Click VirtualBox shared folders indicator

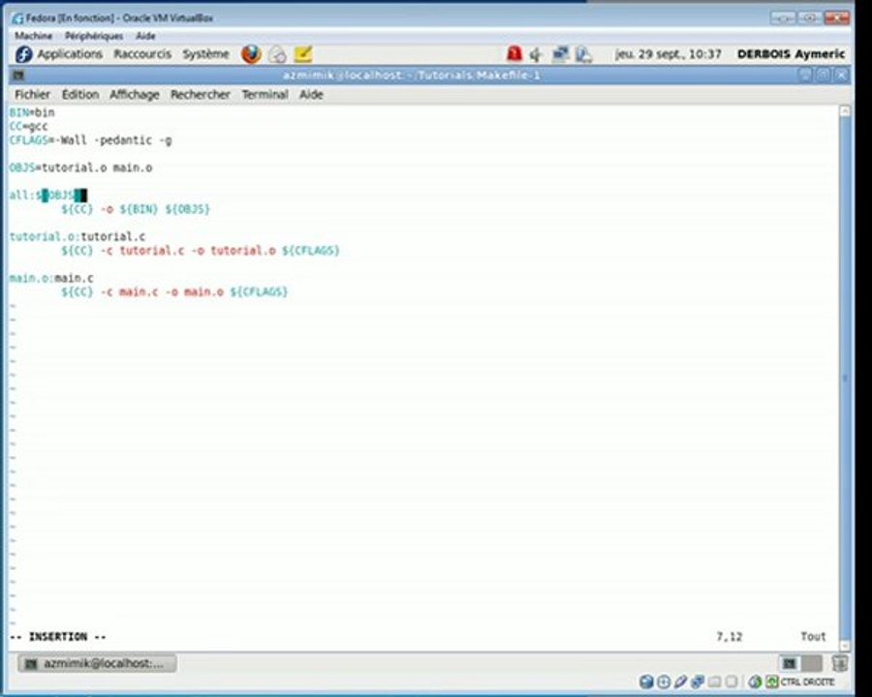click(x=715, y=682)
